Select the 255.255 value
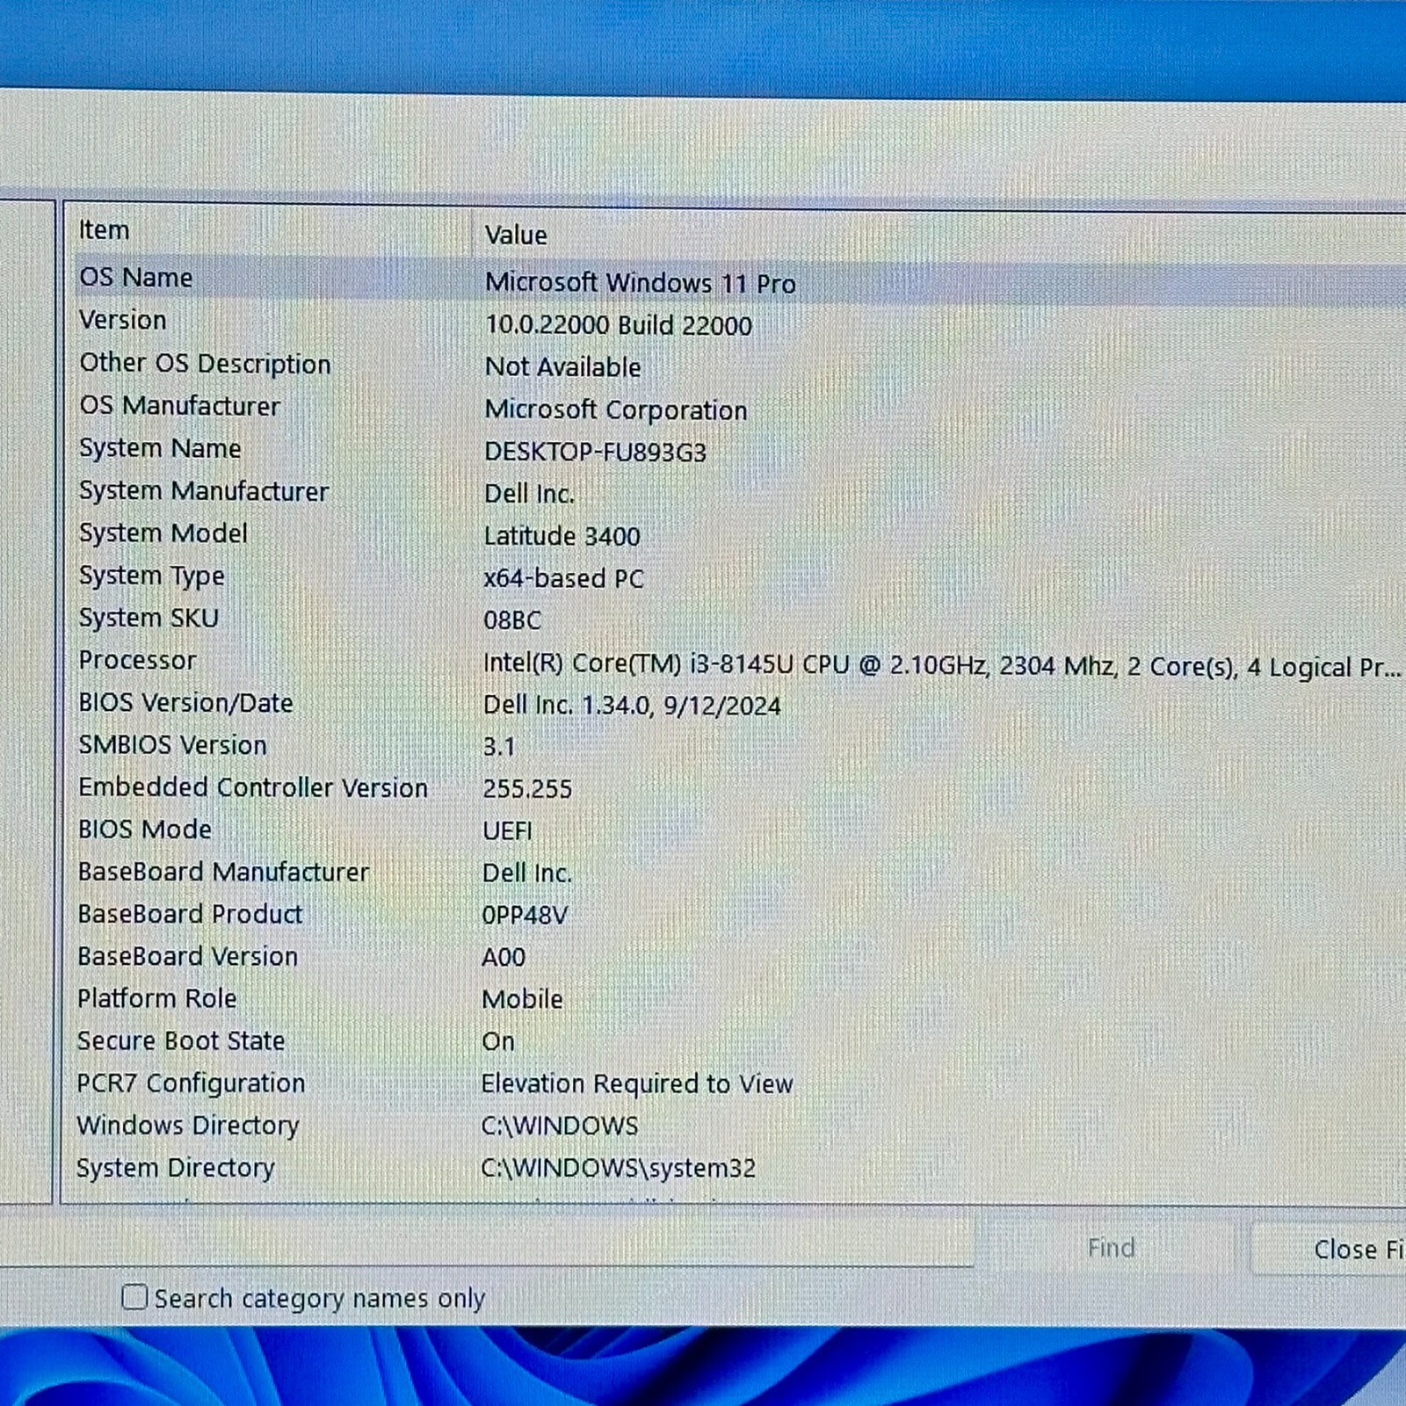1406x1406 pixels. (x=527, y=789)
